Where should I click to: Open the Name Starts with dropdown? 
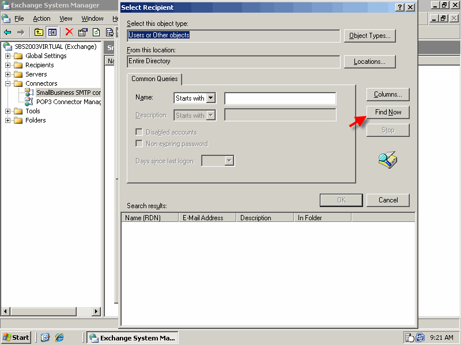click(x=211, y=98)
